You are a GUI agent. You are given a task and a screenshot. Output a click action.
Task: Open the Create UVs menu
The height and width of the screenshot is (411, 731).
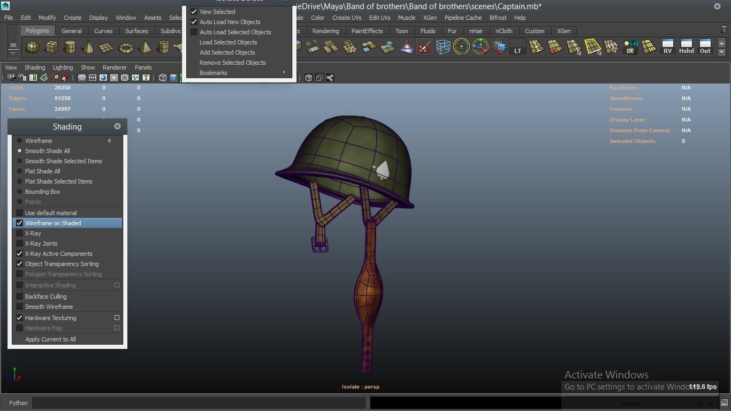(347, 18)
